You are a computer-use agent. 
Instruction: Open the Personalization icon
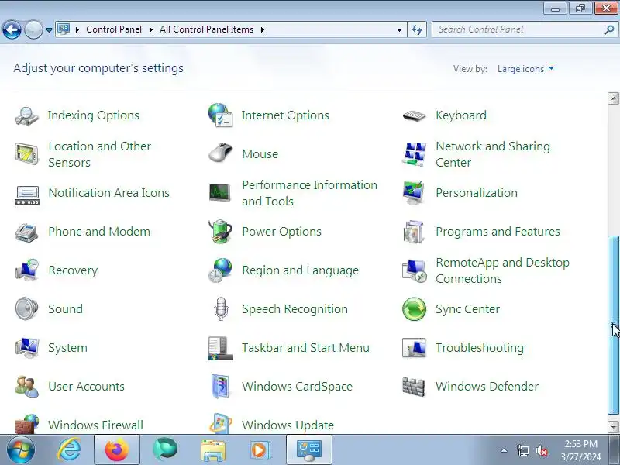(414, 192)
